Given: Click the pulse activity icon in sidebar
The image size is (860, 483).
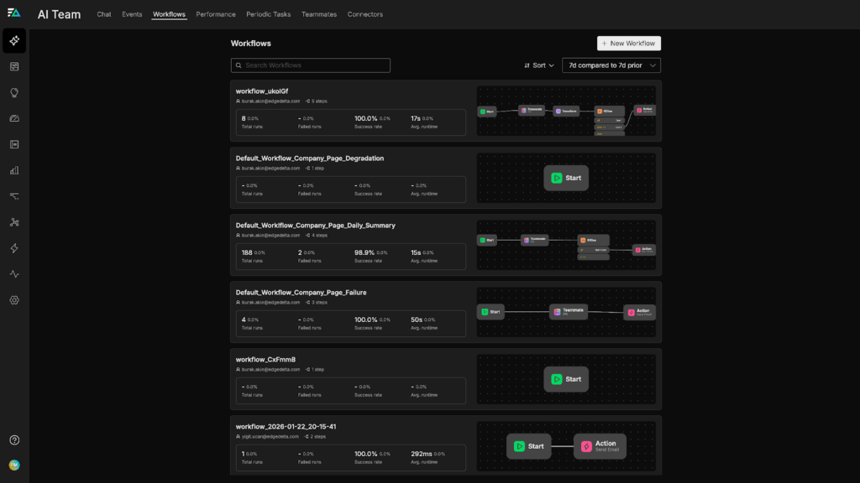Looking at the screenshot, I should (14, 274).
